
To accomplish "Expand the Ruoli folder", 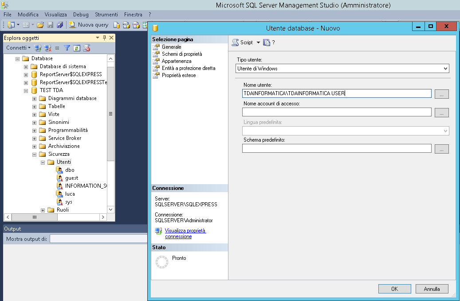I will tap(43, 210).
